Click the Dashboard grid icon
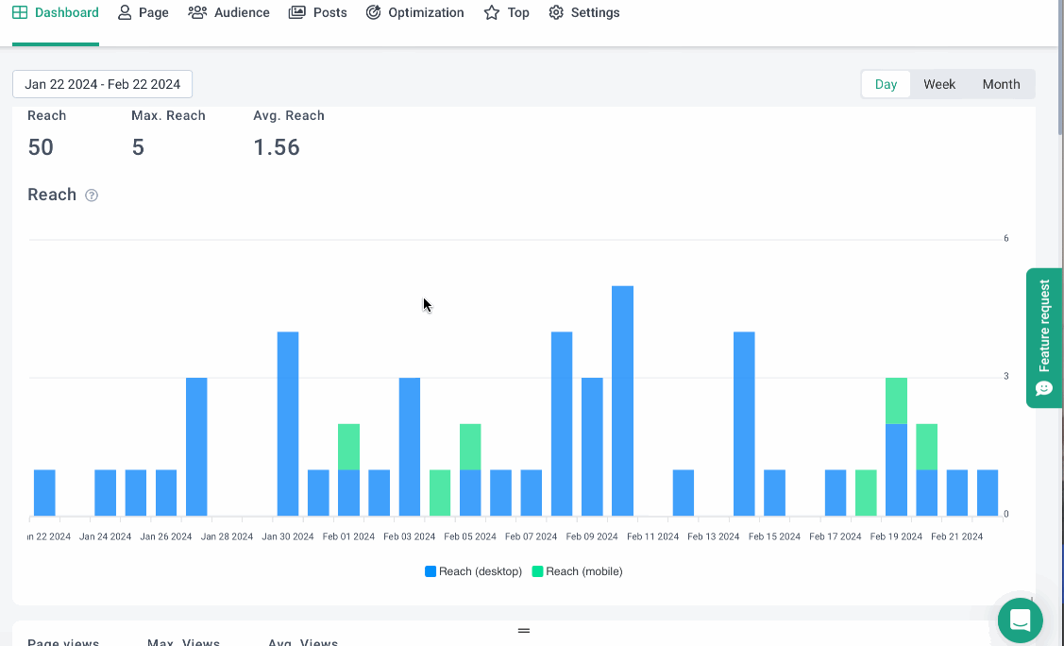The height and width of the screenshot is (646, 1064). (x=20, y=13)
